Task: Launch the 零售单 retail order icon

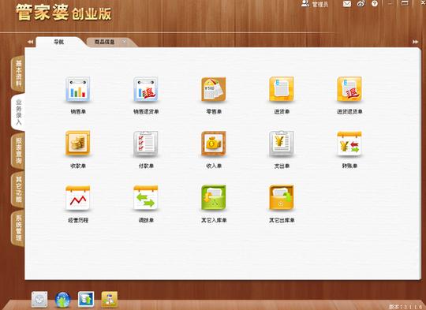Action: (x=214, y=89)
